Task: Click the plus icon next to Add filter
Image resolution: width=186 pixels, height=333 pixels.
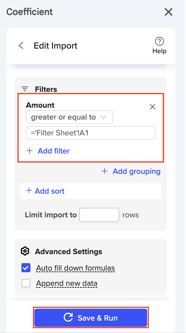Action: coord(30,151)
